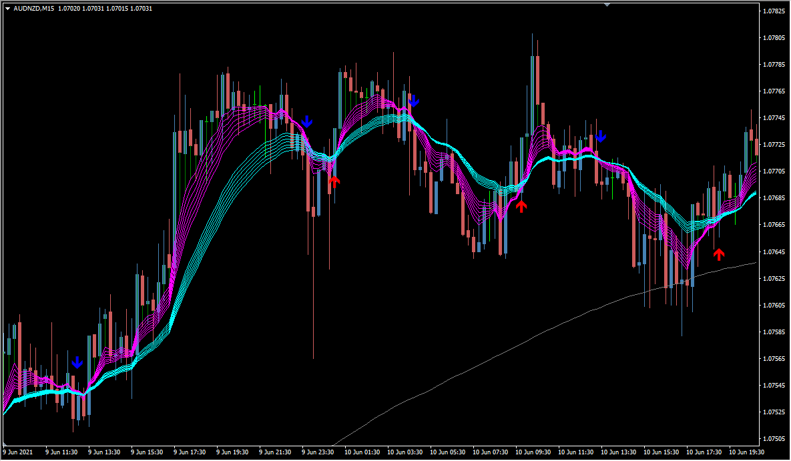Click the 1.07605 price axis label
This screenshot has width=791, height=461.
[x=774, y=305]
